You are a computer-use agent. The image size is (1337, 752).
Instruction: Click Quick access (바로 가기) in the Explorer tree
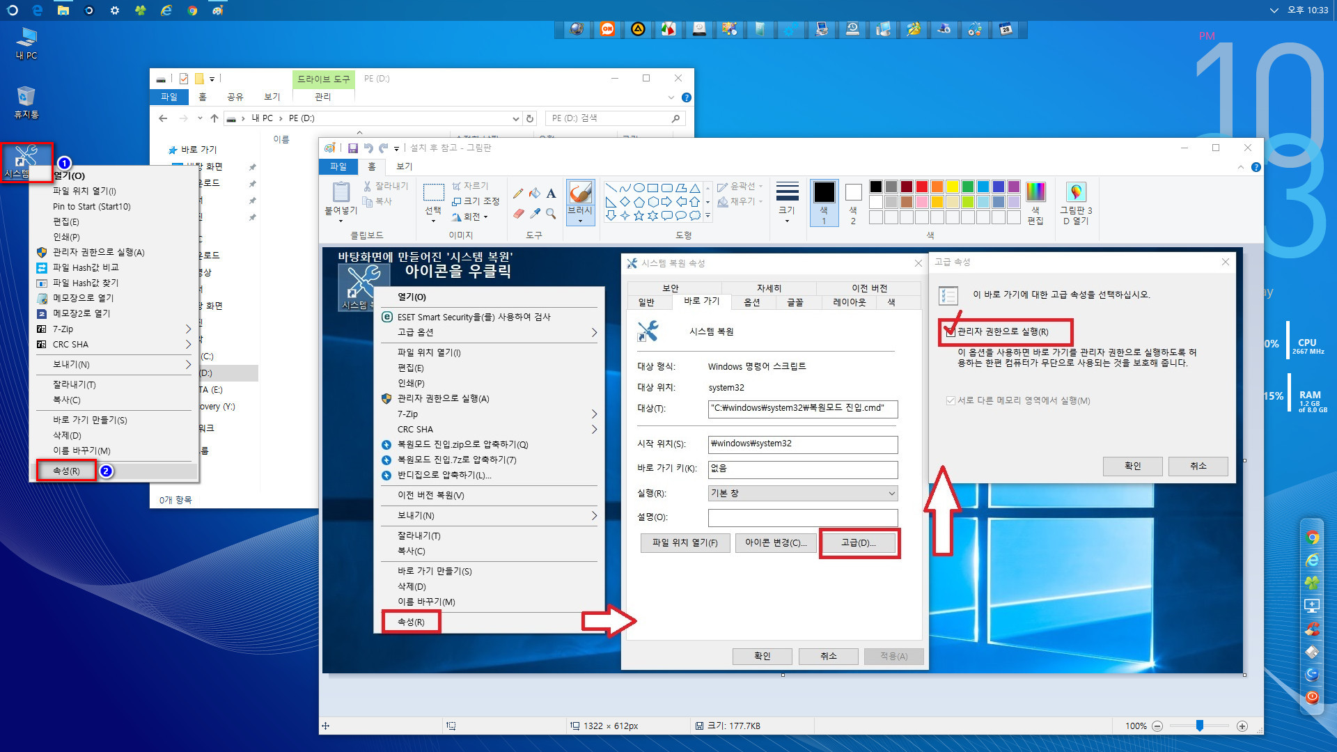[x=193, y=150]
